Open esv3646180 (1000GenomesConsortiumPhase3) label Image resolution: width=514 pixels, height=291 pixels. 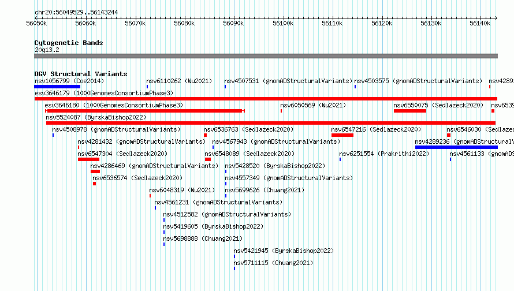(114, 105)
